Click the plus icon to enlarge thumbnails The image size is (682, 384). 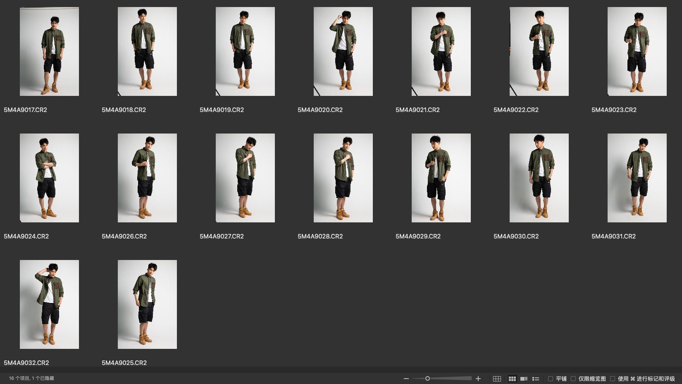(478, 379)
